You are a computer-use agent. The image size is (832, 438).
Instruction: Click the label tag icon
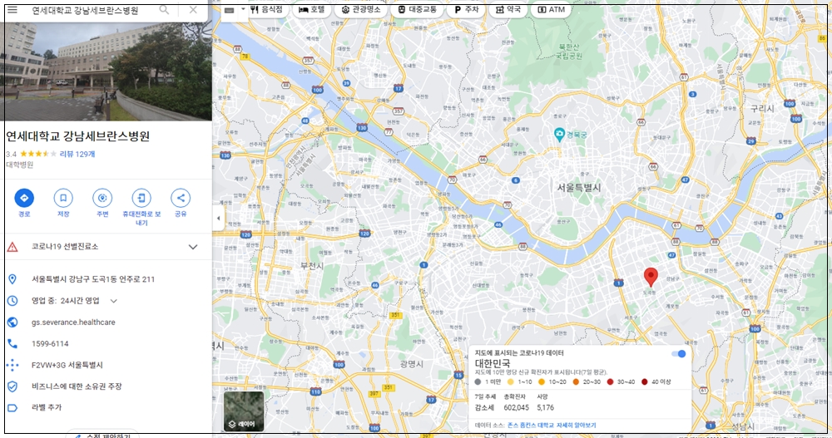click(x=12, y=408)
